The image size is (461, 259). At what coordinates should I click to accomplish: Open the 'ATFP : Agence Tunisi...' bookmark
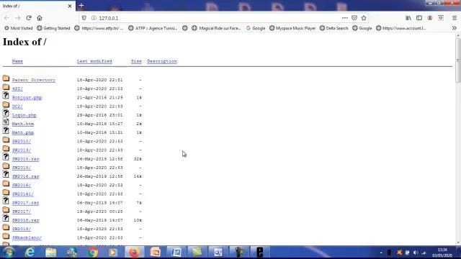click(x=153, y=28)
